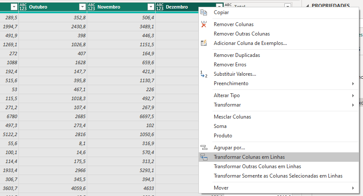Image resolution: width=363 pixels, height=196 pixels.
Task: Click Outubro cell with value 1628
Action: [53, 62]
